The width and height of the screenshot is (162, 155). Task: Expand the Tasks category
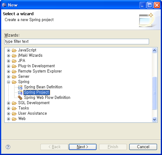[x=8, y=108]
